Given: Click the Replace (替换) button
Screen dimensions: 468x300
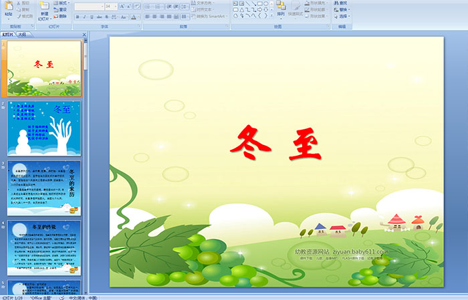Looking at the screenshot, I should 342,9.
